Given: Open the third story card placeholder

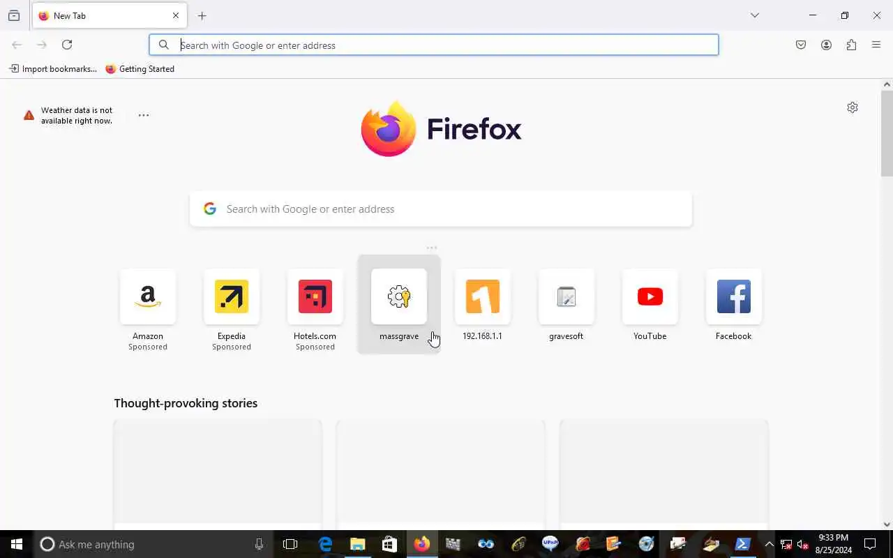Looking at the screenshot, I should [664, 474].
